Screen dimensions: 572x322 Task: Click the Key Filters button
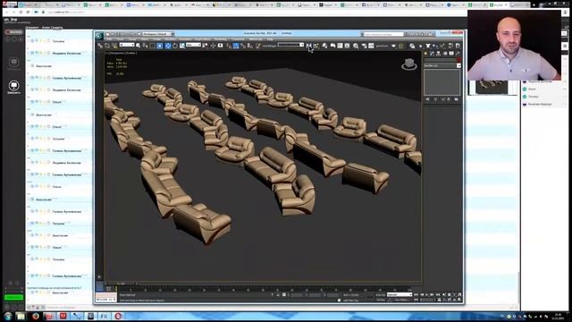click(400, 301)
